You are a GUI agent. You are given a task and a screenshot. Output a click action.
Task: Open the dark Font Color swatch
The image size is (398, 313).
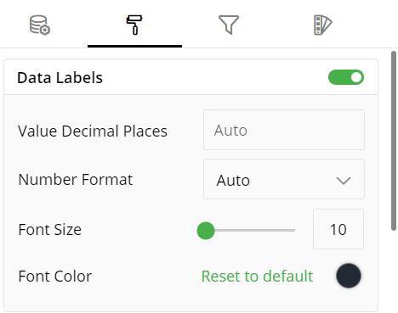click(349, 276)
